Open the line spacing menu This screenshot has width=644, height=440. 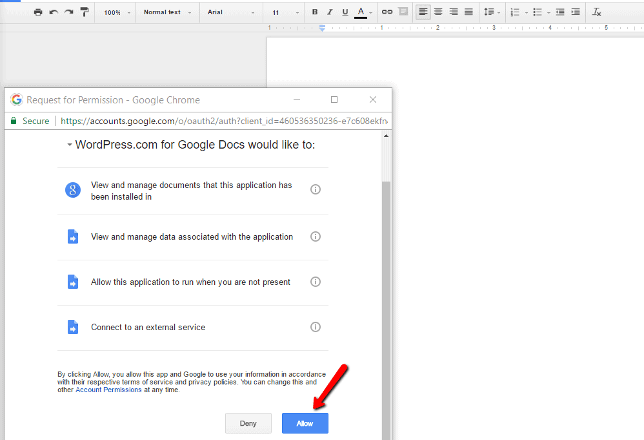(492, 12)
